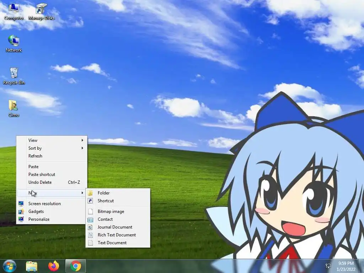Create a new Rich Text Document
Screen dimensions: 364x273
point(118,235)
